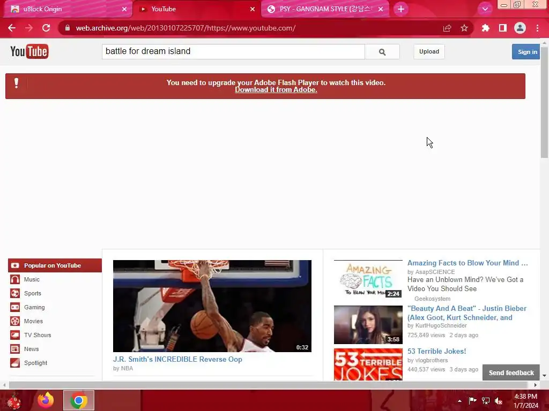Click the Sports category icon
549x411 pixels.
click(x=14, y=293)
